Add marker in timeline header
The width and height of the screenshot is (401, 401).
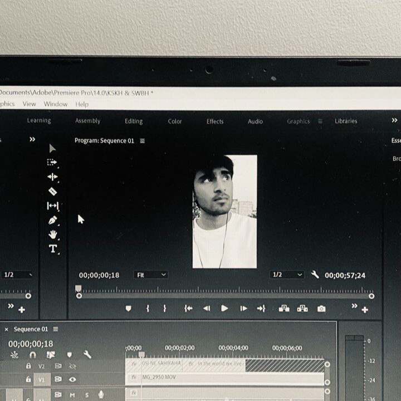(69, 355)
